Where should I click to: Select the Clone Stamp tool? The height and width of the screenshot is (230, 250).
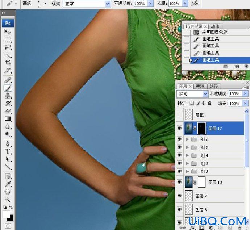point(8,96)
